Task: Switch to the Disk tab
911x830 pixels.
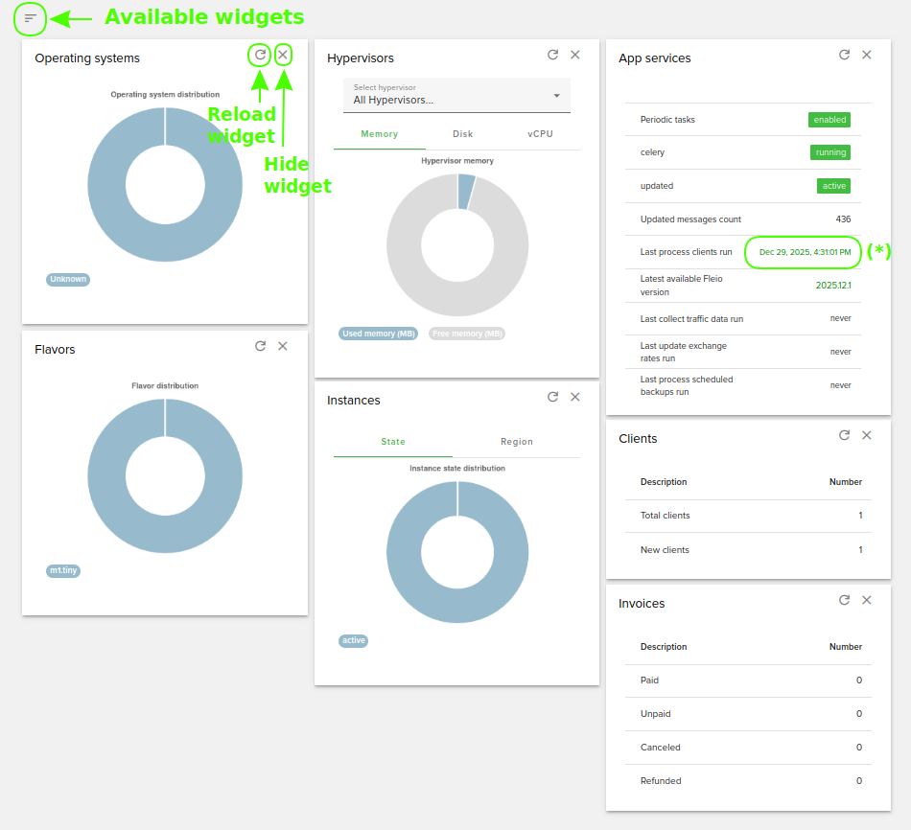Action: point(463,134)
